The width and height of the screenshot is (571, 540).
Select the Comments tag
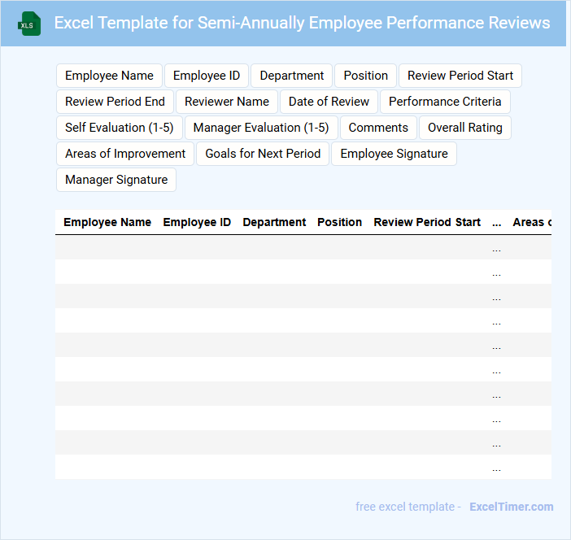pyautogui.click(x=378, y=128)
